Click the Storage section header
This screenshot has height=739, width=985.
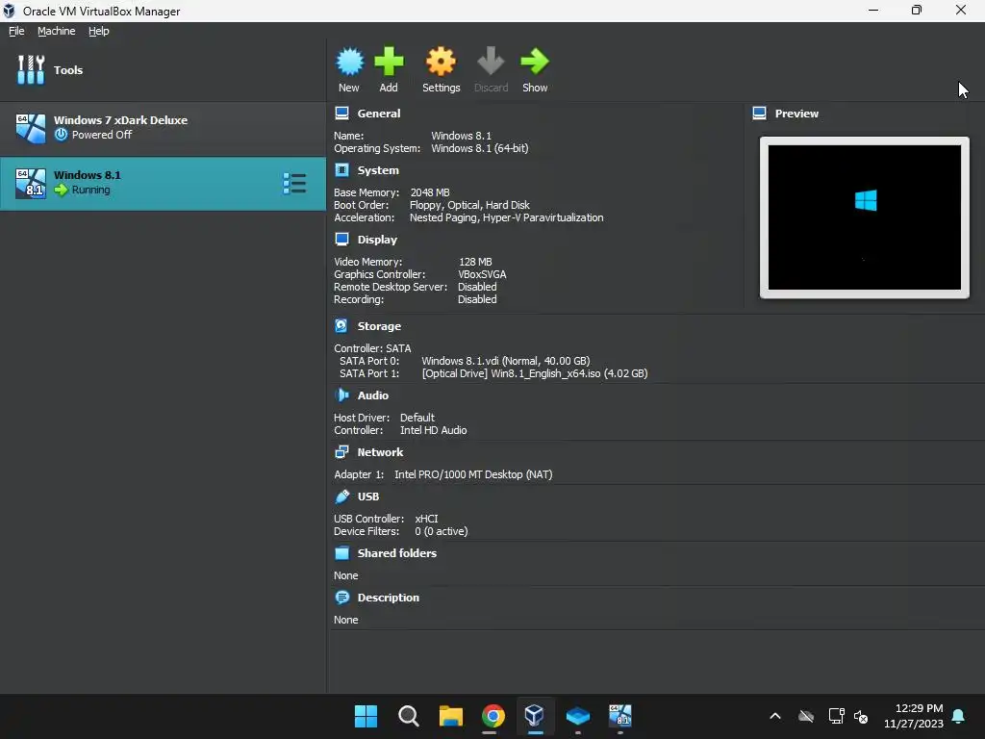pyautogui.click(x=379, y=326)
